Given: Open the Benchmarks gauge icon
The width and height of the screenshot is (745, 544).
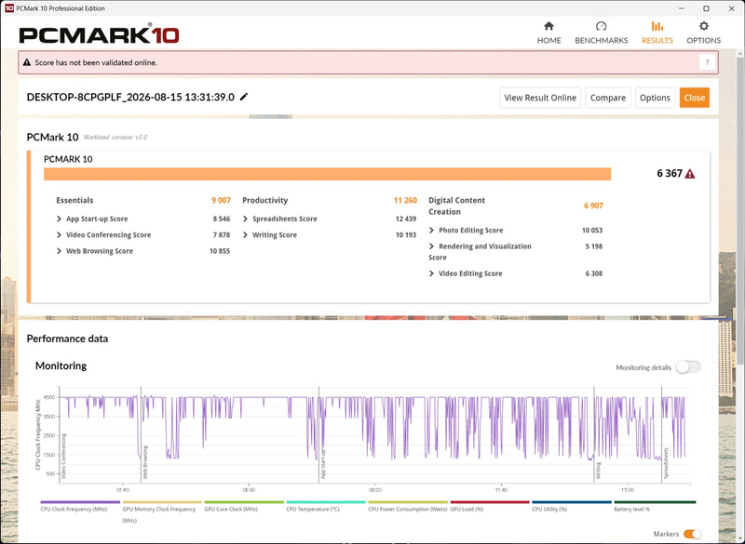Looking at the screenshot, I should pos(601,26).
